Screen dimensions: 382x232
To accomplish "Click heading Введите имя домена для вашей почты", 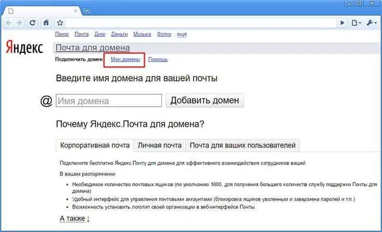I will coord(137,78).
